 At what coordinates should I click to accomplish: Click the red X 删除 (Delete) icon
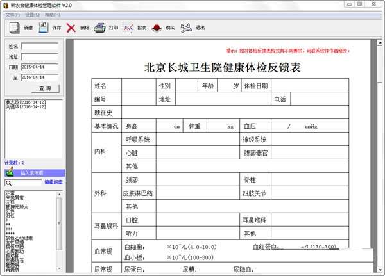pos(71,28)
